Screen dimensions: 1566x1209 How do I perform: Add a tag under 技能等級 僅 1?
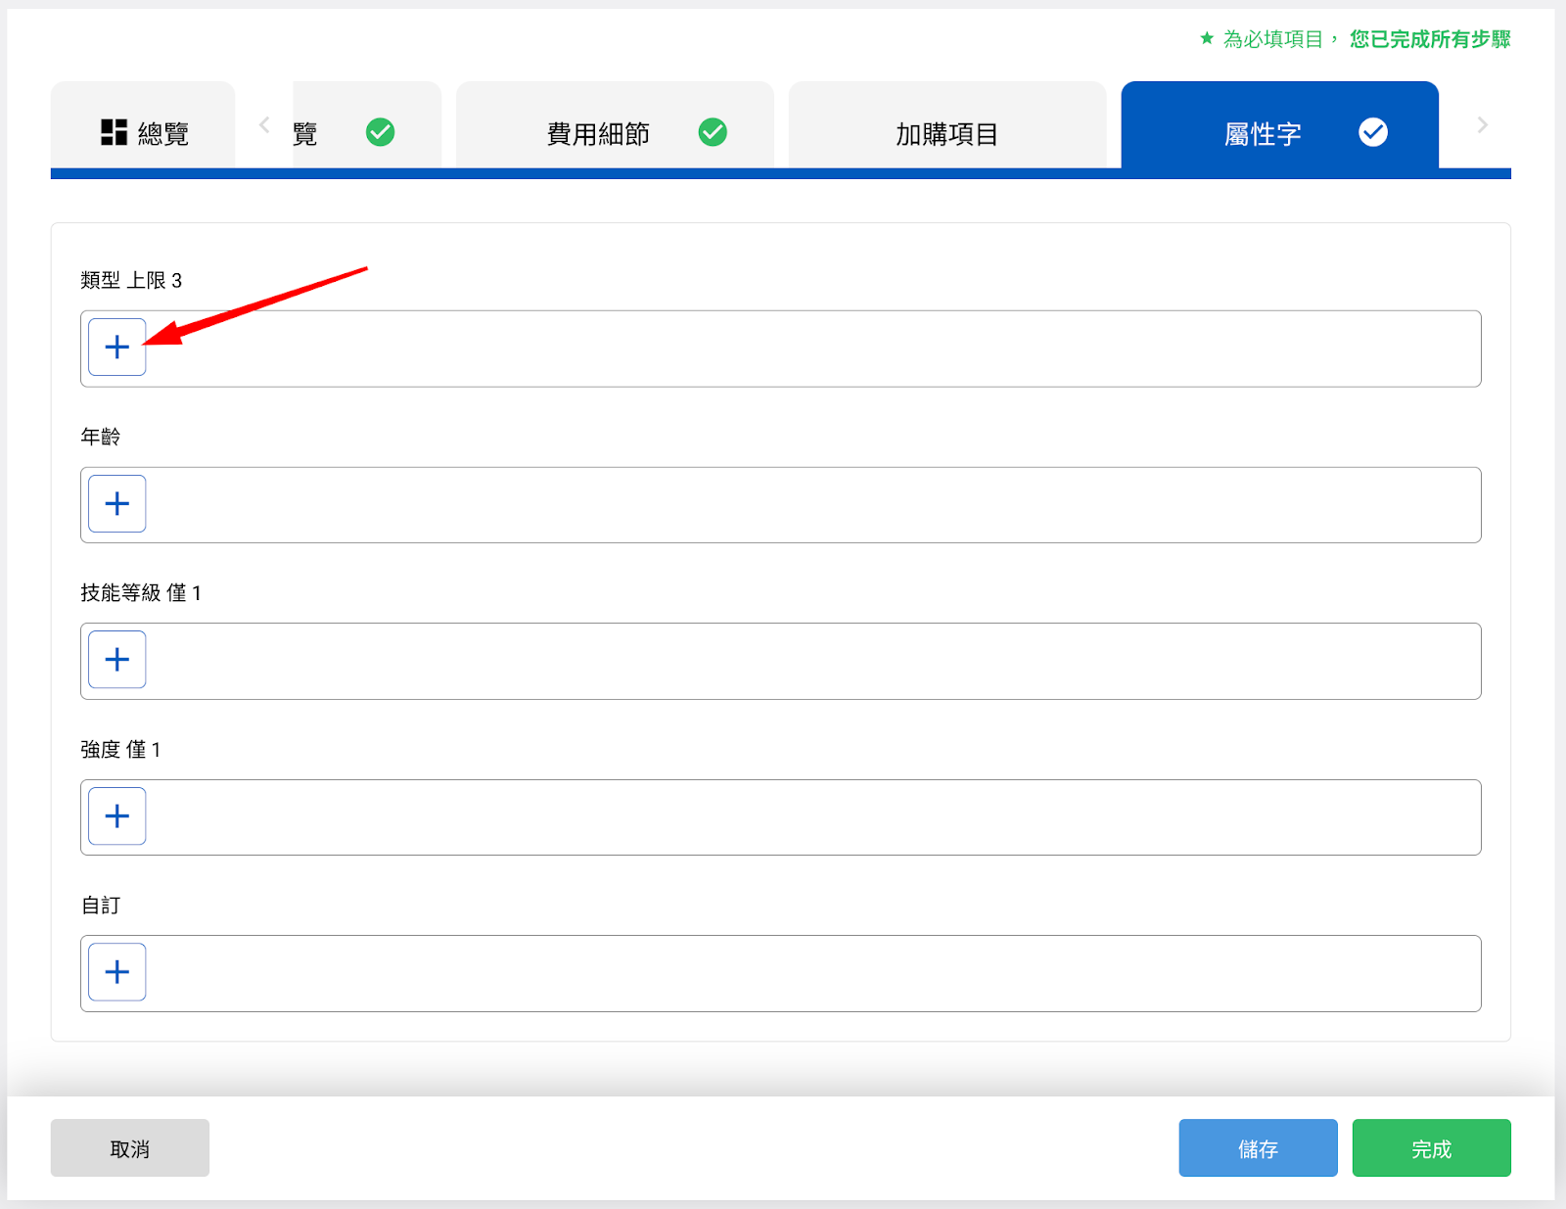pyautogui.click(x=117, y=660)
